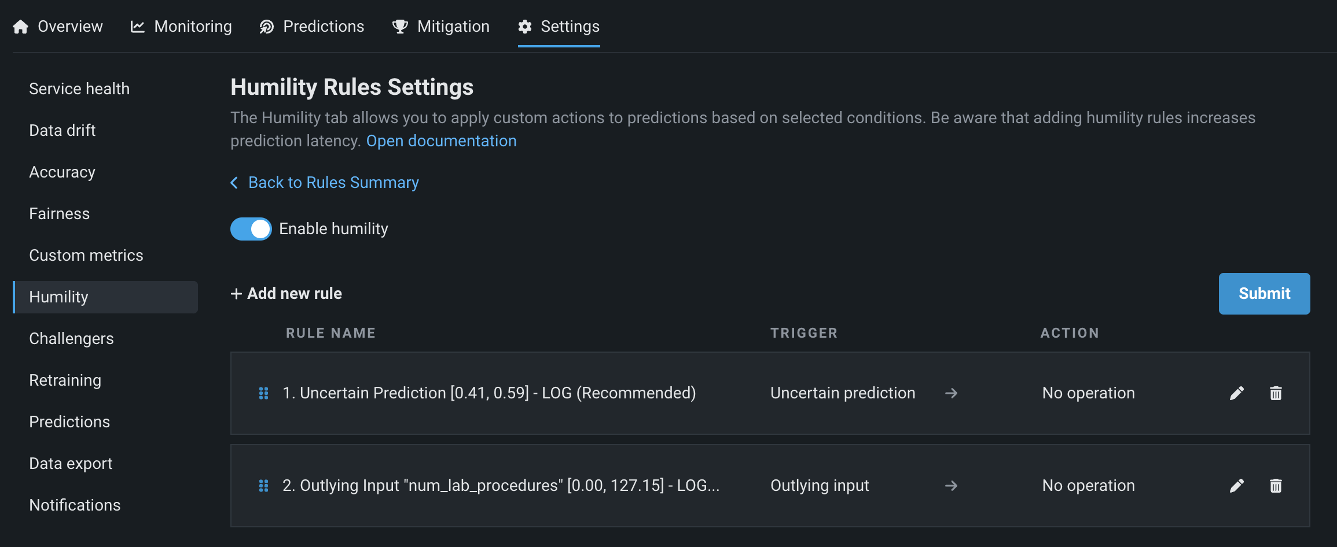Click drag handle for Uncertain Prediction rule
Image resolution: width=1337 pixels, height=547 pixels.
(x=263, y=393)
